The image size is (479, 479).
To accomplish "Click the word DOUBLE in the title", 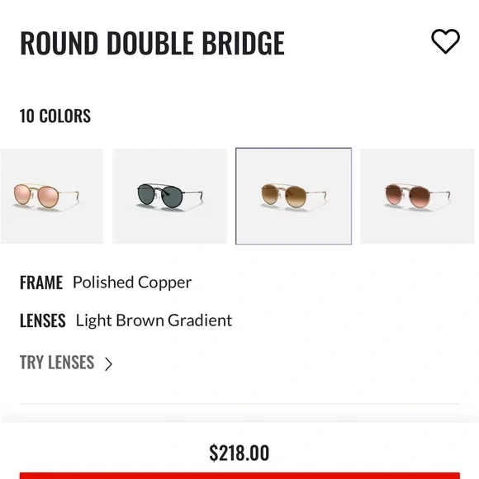I will [x=150, y=43].
